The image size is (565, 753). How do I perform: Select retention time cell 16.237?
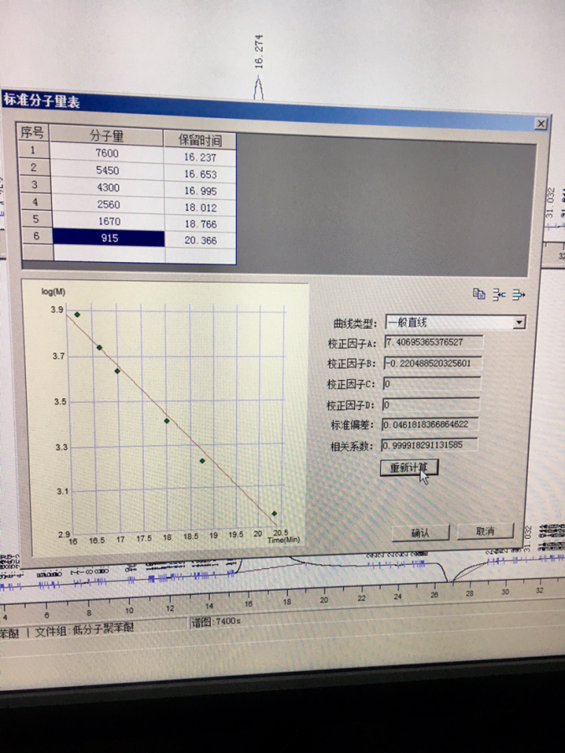200,157
